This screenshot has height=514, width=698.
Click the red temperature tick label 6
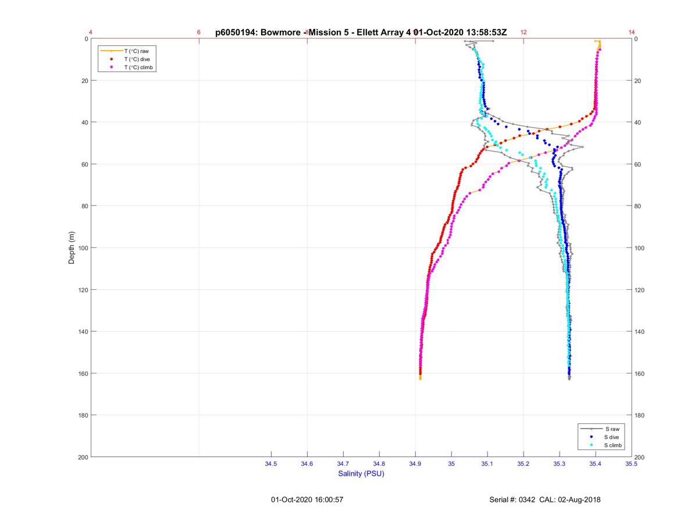point(199,33)
